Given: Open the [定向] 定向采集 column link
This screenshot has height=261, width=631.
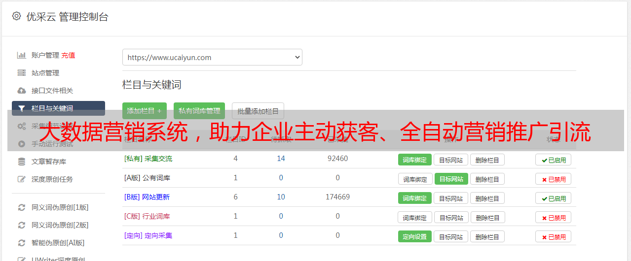Looking at the screenshot, I should click(148, 235).
